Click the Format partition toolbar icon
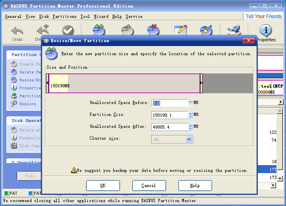 click(206, 29)
